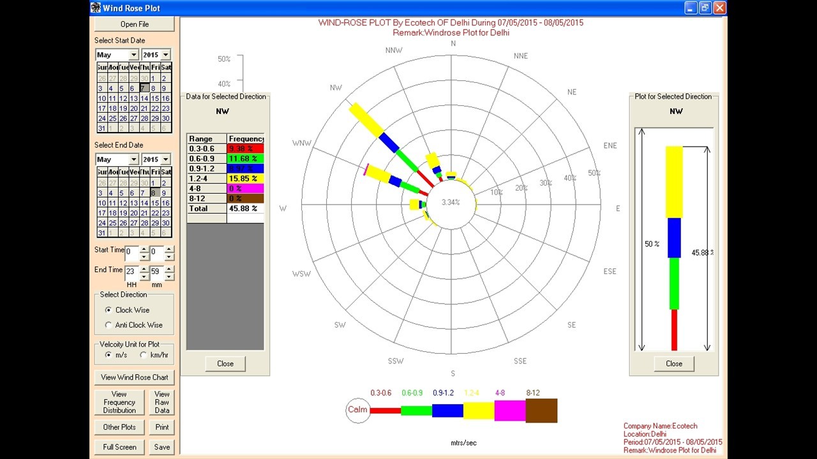The image size is (817, 459).
Task: Select day 8 in end date calendar
Action: [155, 193]
